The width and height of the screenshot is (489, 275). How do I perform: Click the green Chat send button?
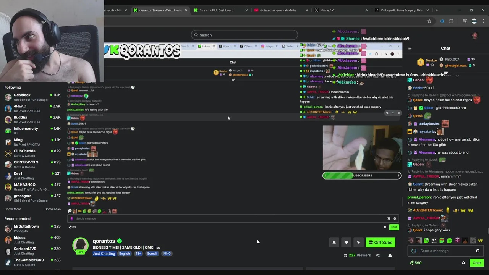[476, 263]
